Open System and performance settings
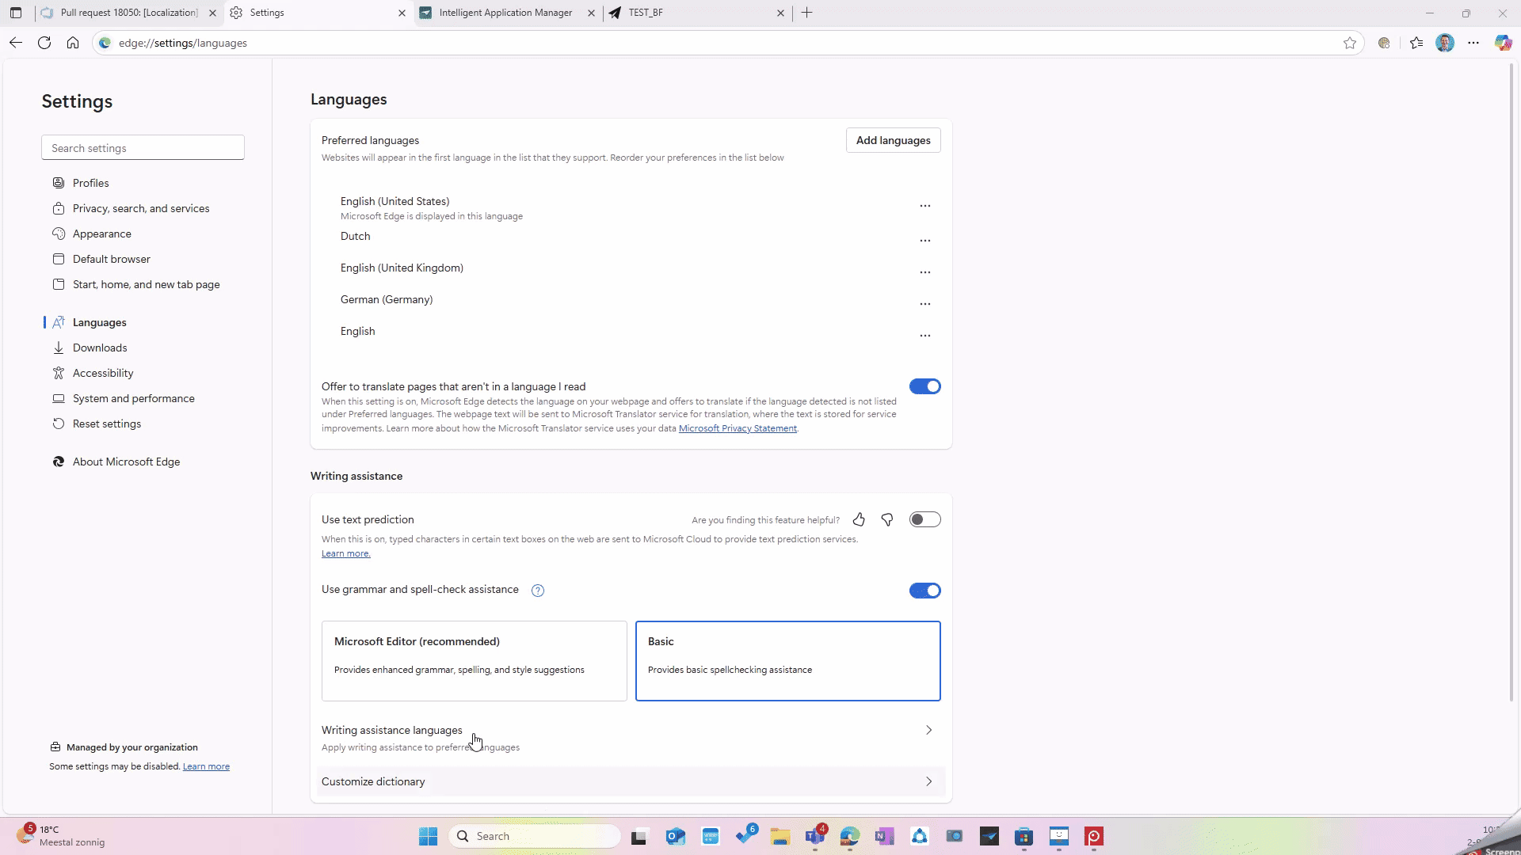The height and width of the screenshot is (855, 1521). 134,398
